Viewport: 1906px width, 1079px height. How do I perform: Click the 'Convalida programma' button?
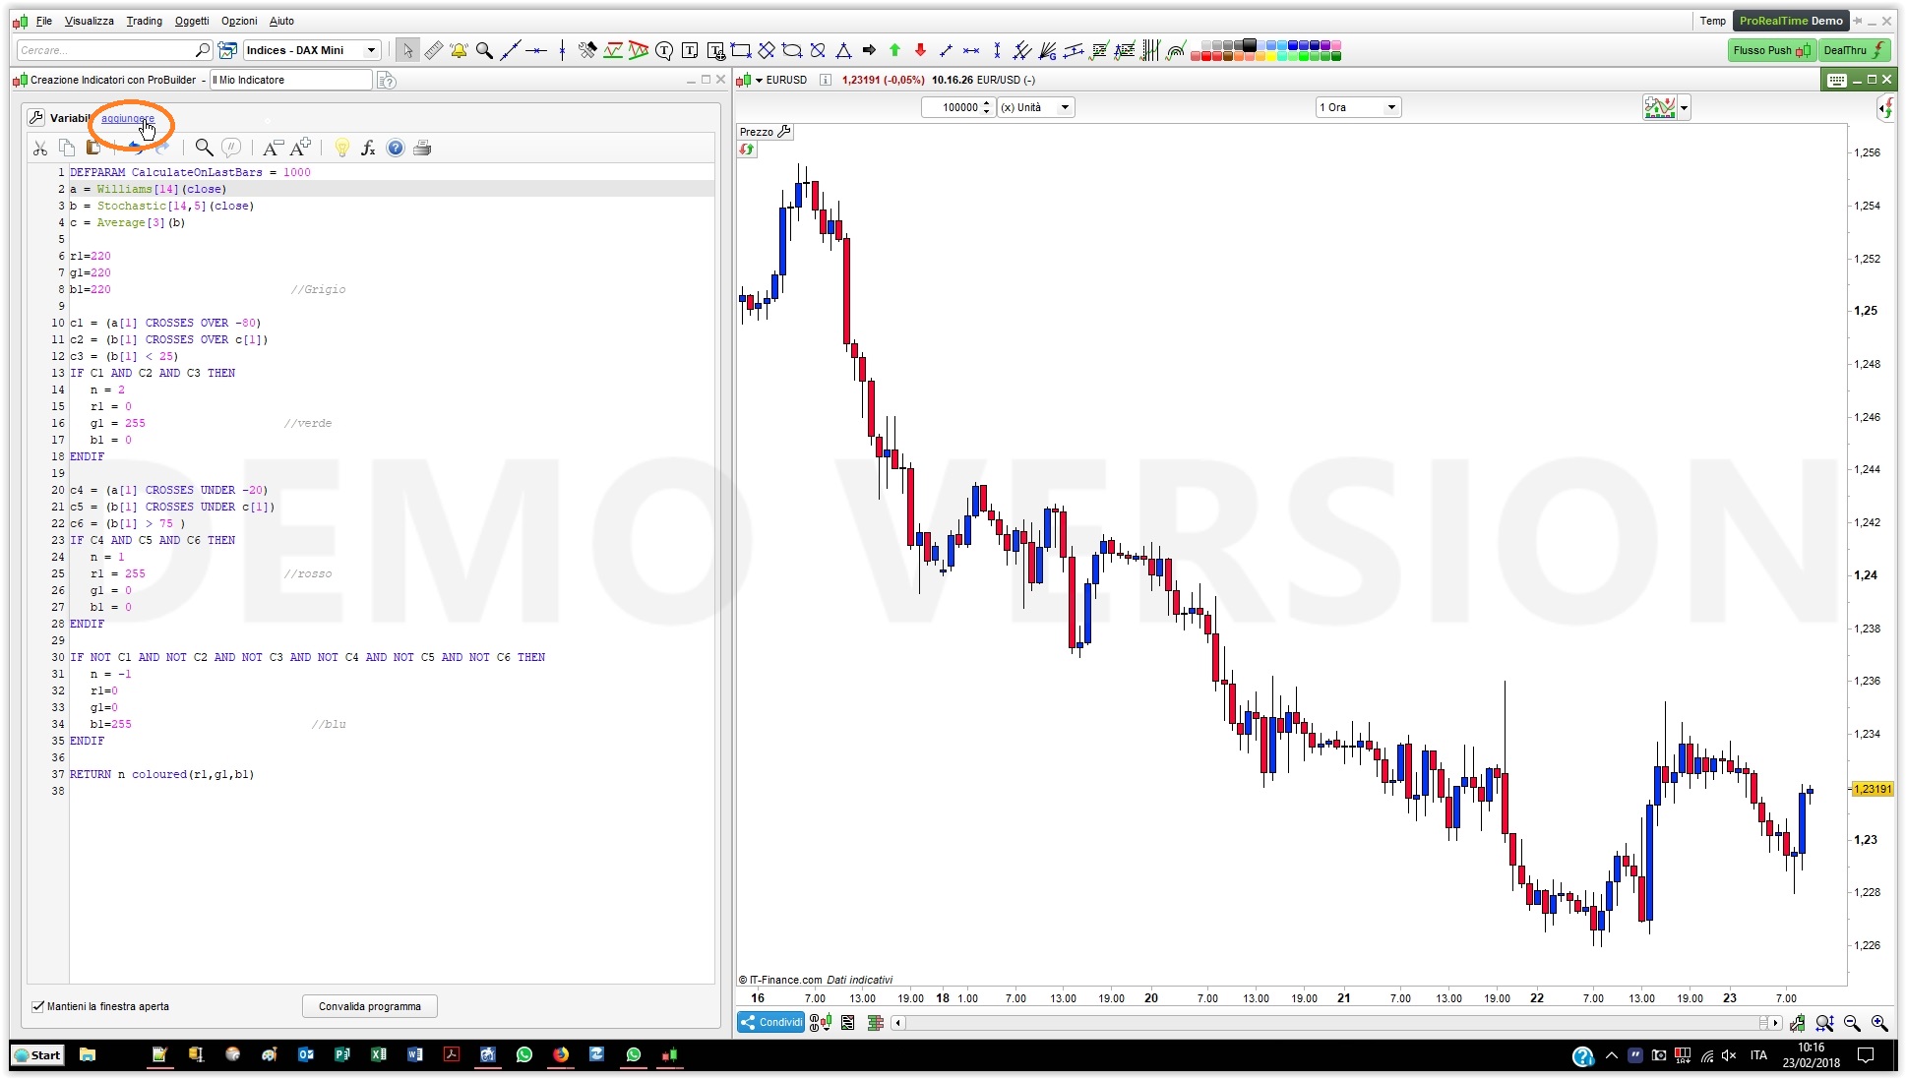click(369, 1006)
